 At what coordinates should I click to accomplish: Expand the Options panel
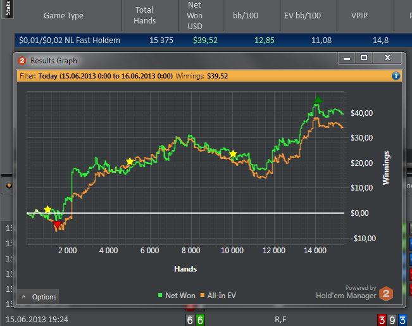(x=38, y=296)
